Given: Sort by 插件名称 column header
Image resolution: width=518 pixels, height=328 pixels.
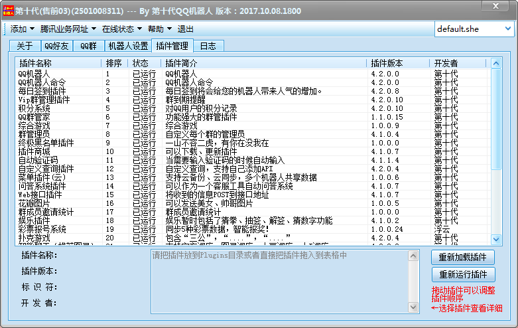Looking at the screenshot, I should [58, 63].
